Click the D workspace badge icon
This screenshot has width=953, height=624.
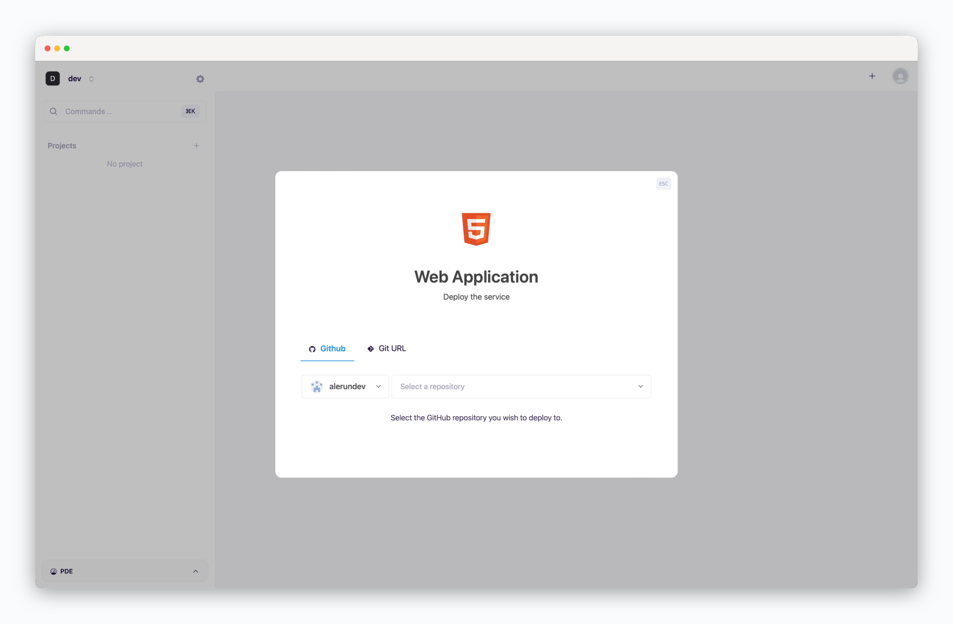[x=53, y=79]
